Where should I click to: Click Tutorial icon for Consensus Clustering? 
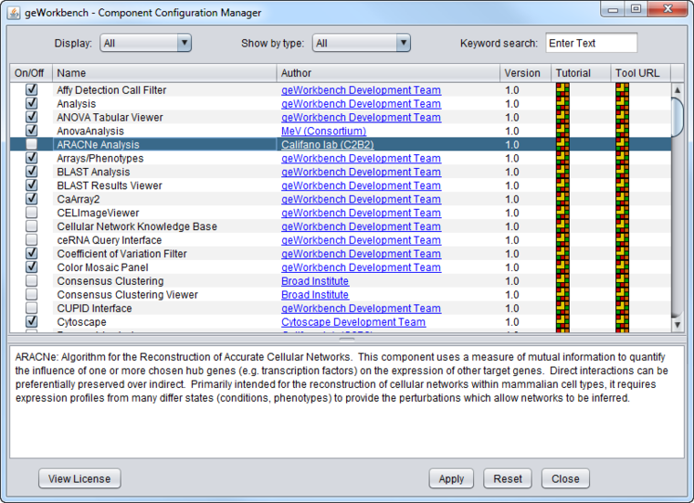click(x=563, y=281)
